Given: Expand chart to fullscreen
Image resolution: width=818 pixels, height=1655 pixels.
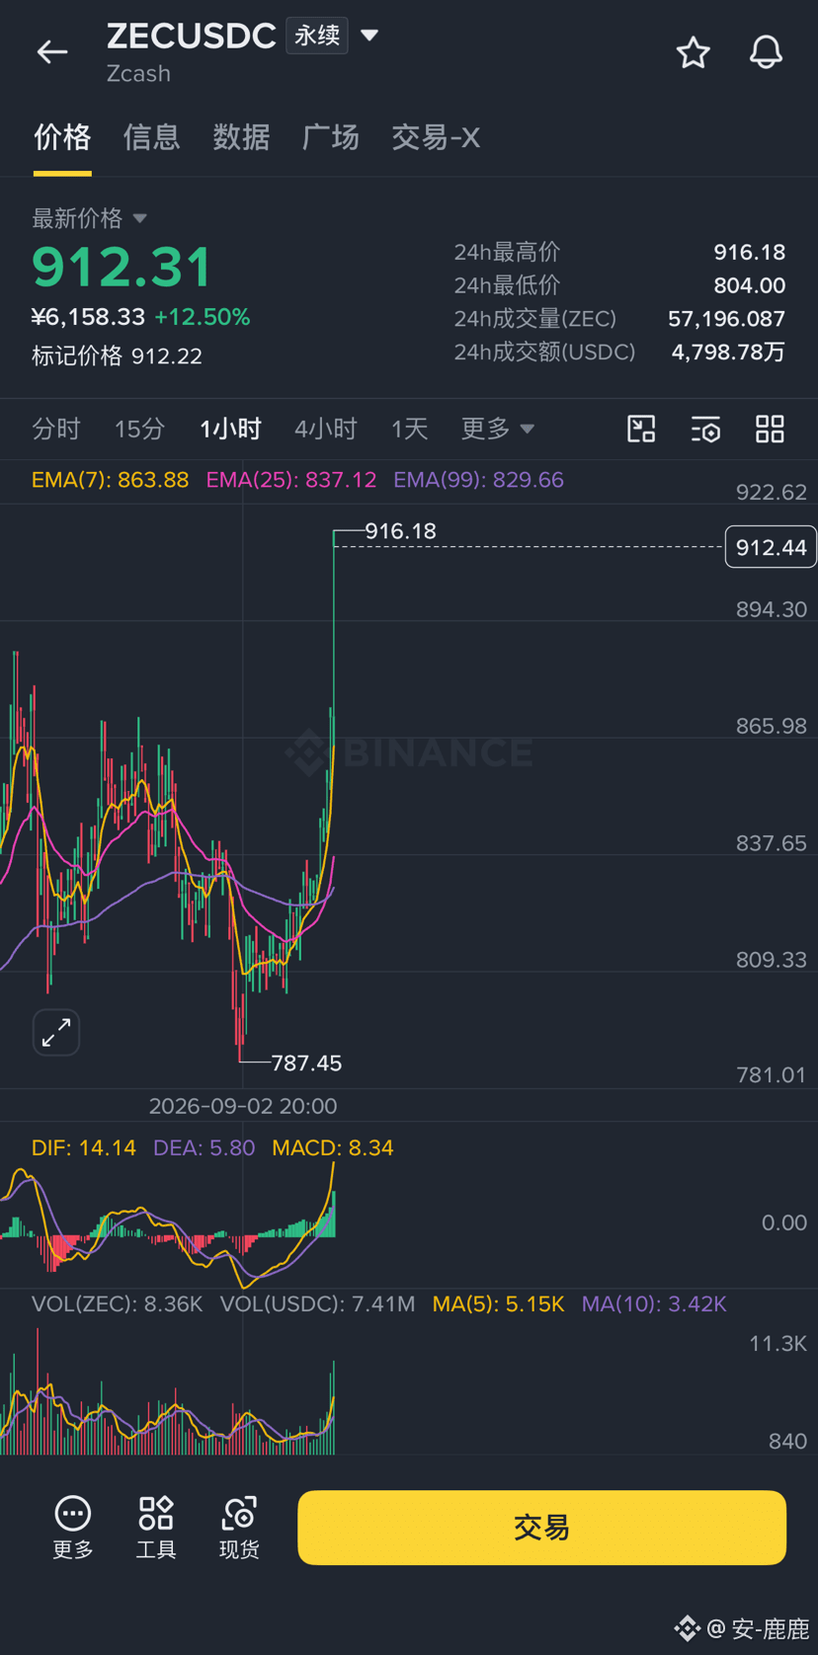Looking at the screenshot, I should click(x=56, y=1033).
